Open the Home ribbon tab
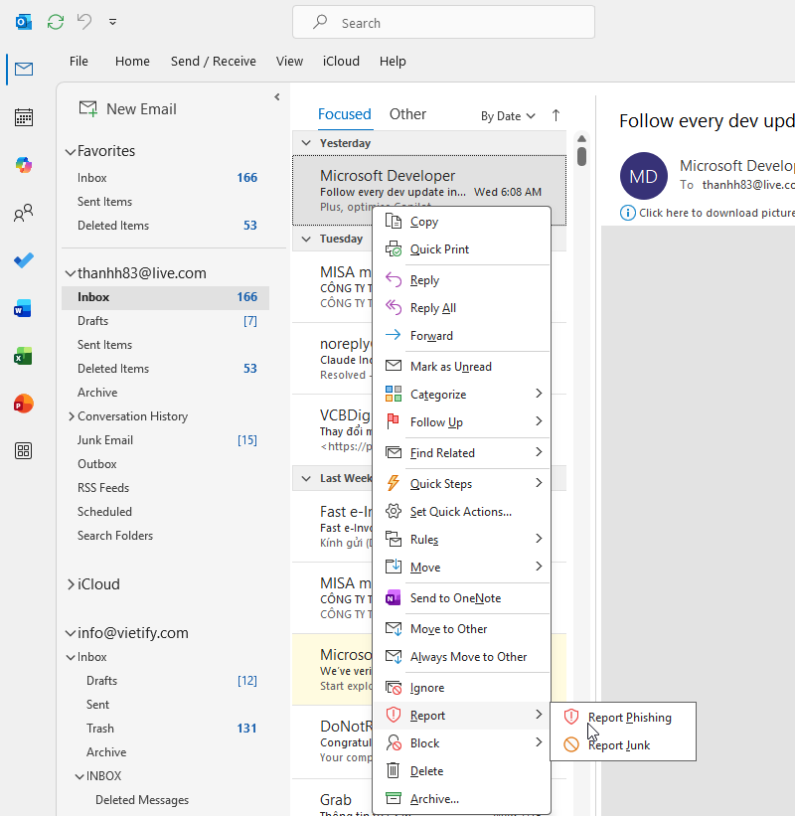 132,62
